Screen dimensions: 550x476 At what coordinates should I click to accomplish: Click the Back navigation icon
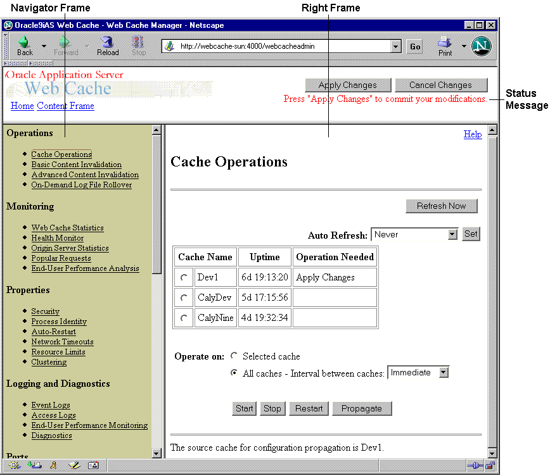24,42
